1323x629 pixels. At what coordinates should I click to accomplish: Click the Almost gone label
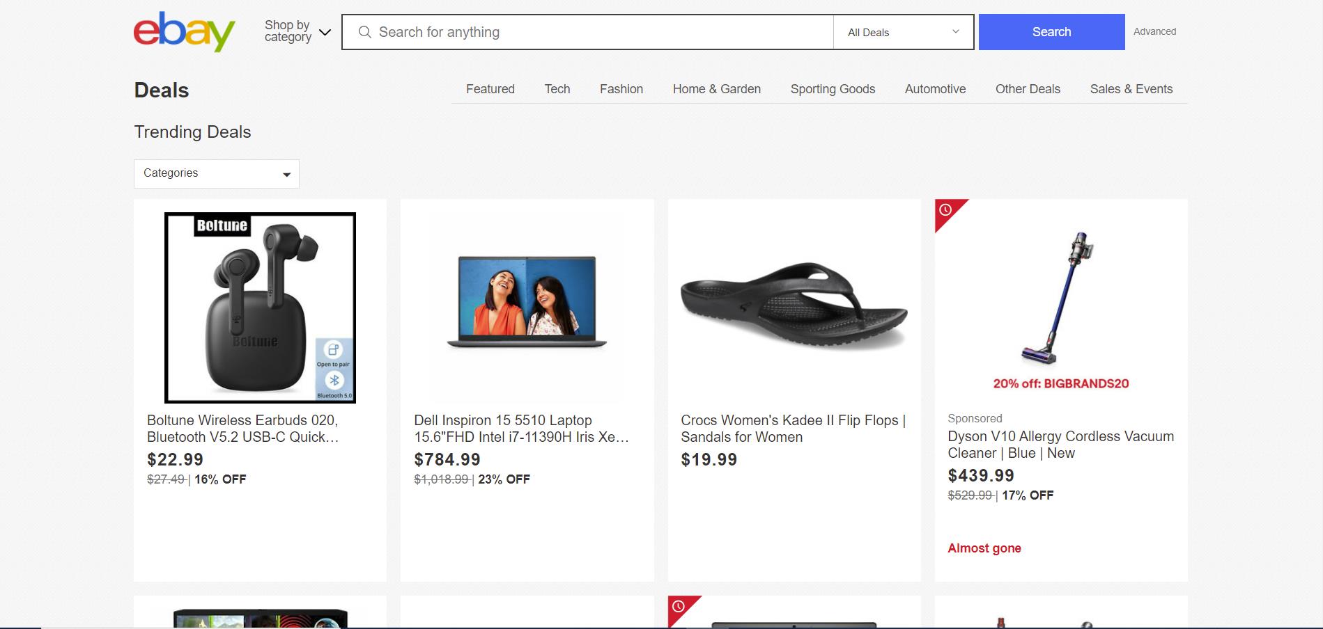point(984,548)
